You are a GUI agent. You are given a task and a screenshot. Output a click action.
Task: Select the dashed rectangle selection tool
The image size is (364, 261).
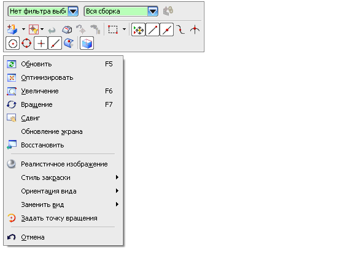(x=113, y=29)
